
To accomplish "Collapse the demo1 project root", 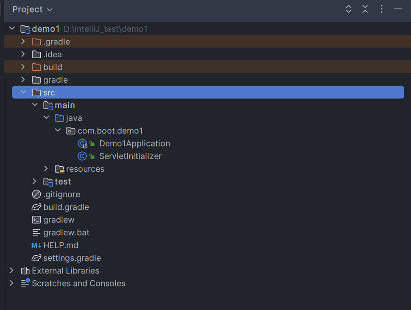I will pos(12,28).
